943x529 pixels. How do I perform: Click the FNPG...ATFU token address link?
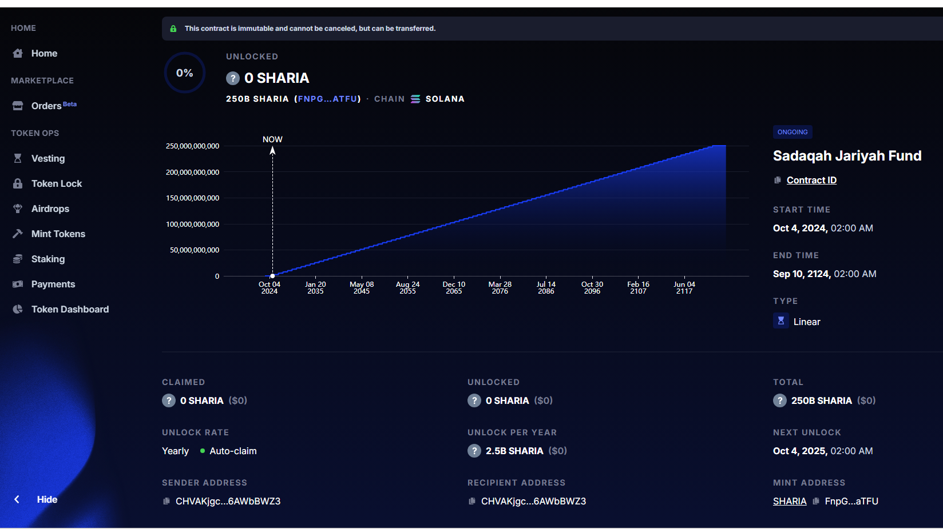tap(328, 99)
